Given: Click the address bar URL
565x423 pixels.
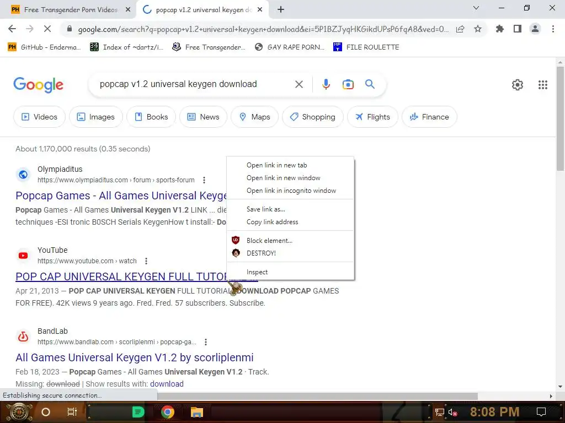Looking at the screenshot, I should [263, 29].
